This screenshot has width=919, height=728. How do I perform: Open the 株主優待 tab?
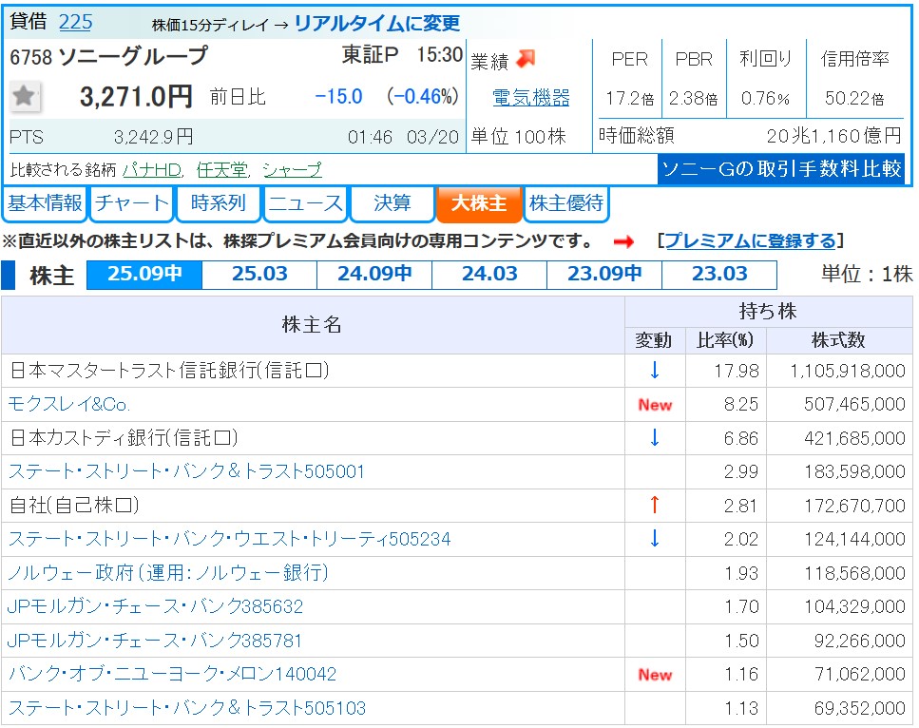click(x=565, y=203)
